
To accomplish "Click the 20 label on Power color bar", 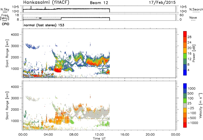I will pyautogui.click(x=189, y=48).
